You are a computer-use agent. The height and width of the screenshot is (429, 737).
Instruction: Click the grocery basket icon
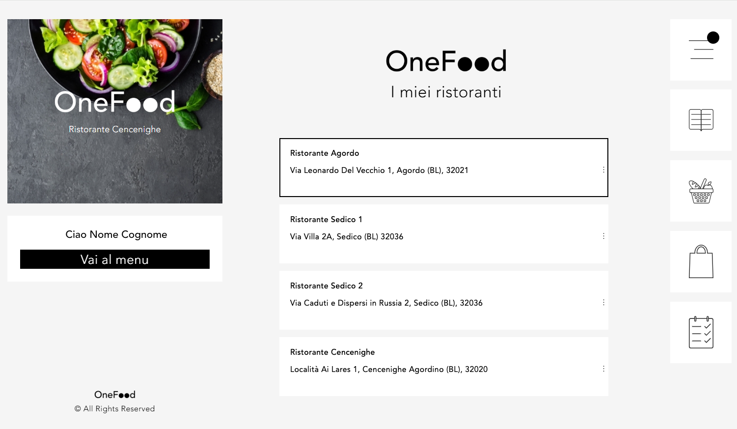click(x=701, y=191)
